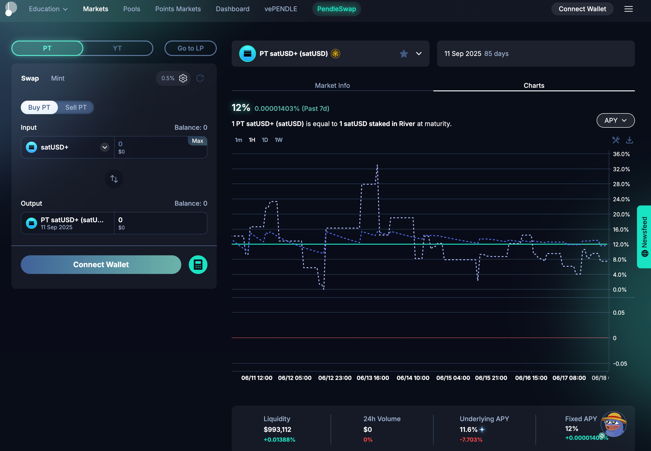This screenshot has height=451, width=651.
Task: Click the +0.01388% liquidity change
Action: point(279,440)
